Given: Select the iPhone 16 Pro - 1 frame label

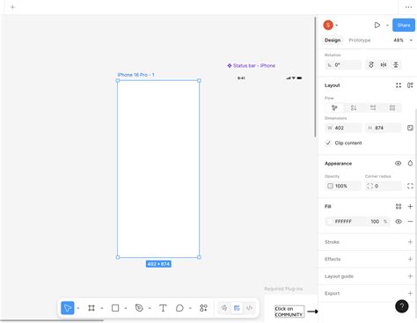Looking at the screenshot, I should 135,75.
